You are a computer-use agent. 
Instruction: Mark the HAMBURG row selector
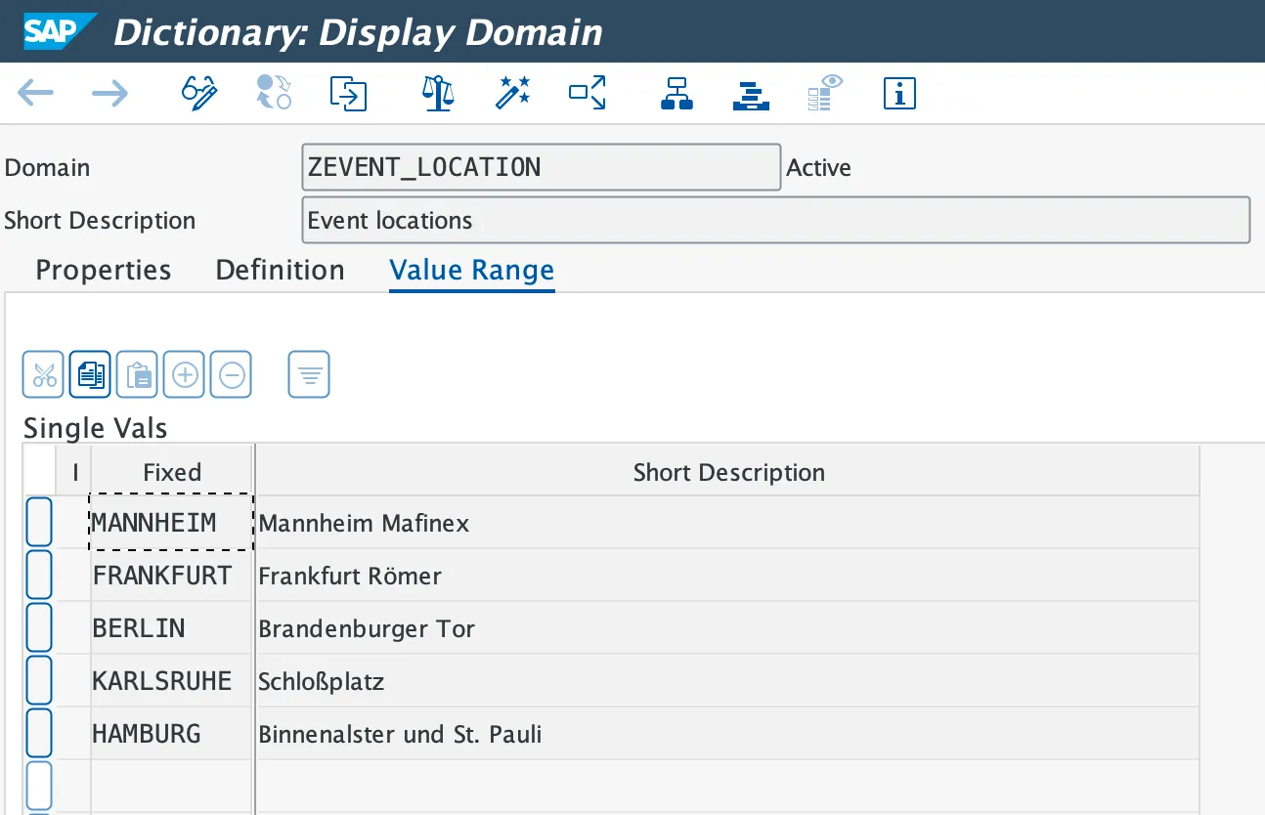pyautogui.click(x=39, y=733)
